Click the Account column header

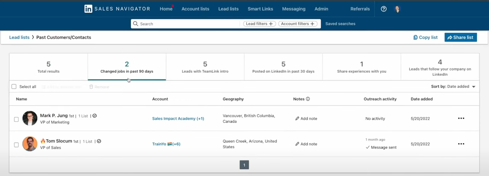(x=160, y=99)
